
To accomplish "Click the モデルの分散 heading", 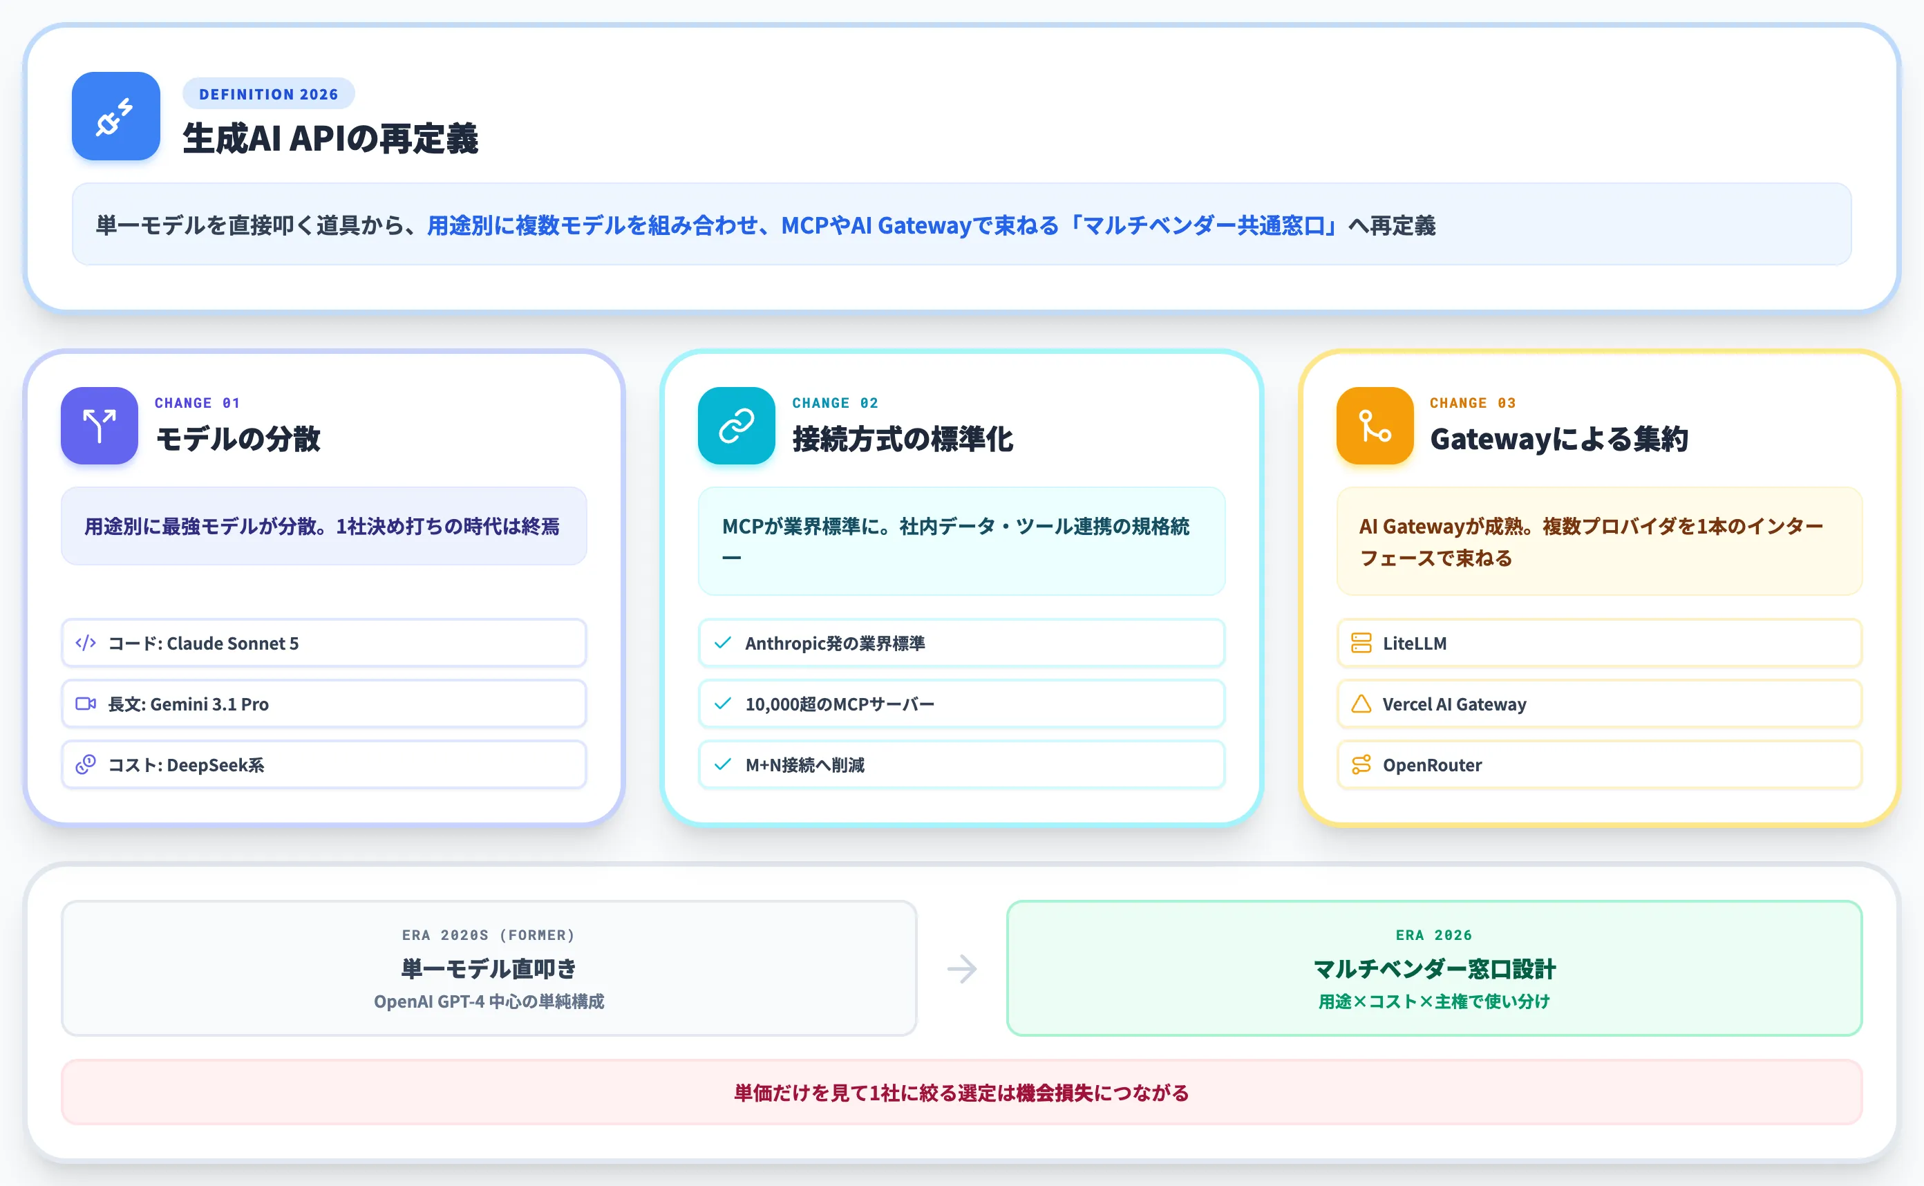I will 238,438.
